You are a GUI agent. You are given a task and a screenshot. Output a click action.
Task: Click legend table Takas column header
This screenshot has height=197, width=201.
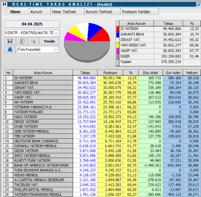(168, 24)
